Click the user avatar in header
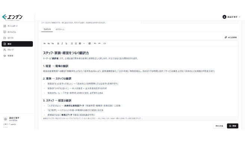 click(224, 17)
